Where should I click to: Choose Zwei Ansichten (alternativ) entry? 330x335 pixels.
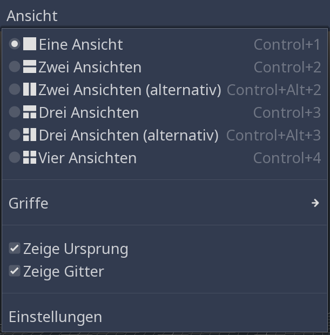pyautogui.click(x=165, y=90)
